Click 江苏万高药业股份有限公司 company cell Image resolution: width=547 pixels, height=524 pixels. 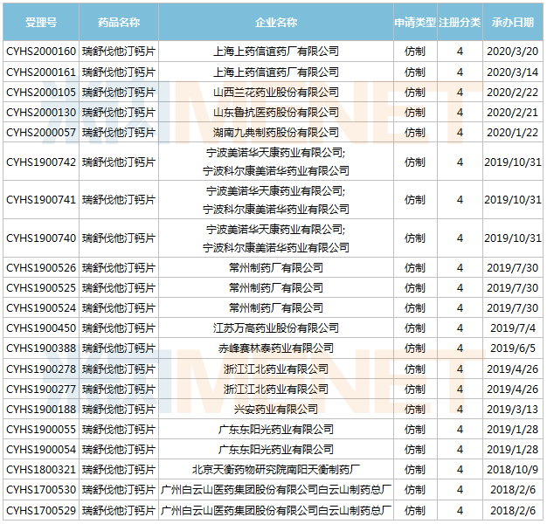[276, 327]
